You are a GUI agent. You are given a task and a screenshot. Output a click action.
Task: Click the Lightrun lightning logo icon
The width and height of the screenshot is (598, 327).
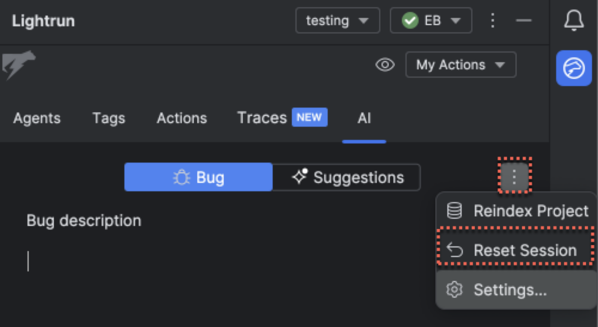(18, 65)
